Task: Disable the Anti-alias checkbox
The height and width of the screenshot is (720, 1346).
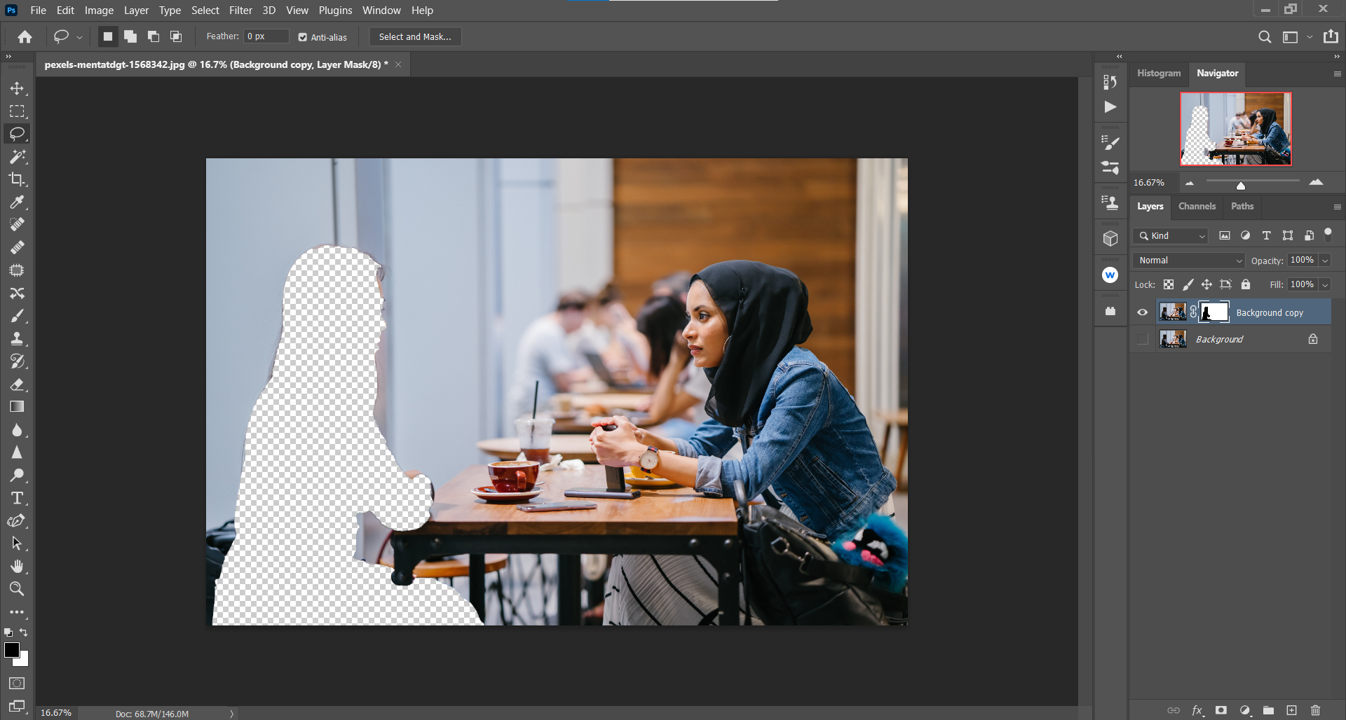Action: click(303, 37)
